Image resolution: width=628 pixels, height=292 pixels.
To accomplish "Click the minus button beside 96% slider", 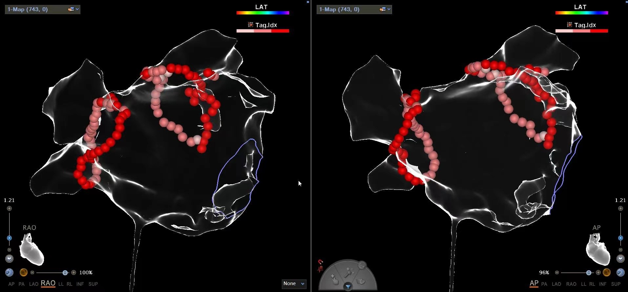I will click(x=557, y=272).
